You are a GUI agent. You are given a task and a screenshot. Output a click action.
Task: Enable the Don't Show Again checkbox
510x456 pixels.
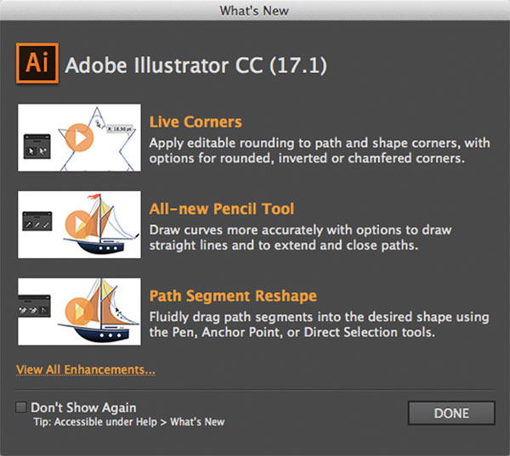[x=21, y=408]
